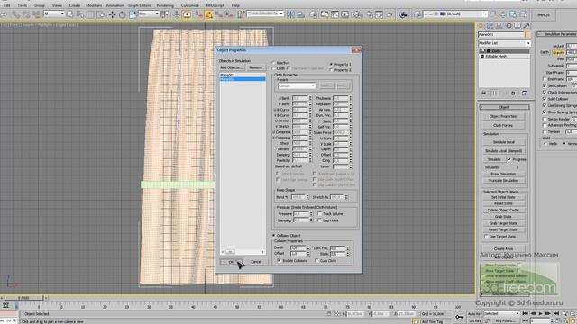This screenshot has width=577, height=324.
Task: Open the reference coordinate system View dropdown
Action: click(148, 14)
